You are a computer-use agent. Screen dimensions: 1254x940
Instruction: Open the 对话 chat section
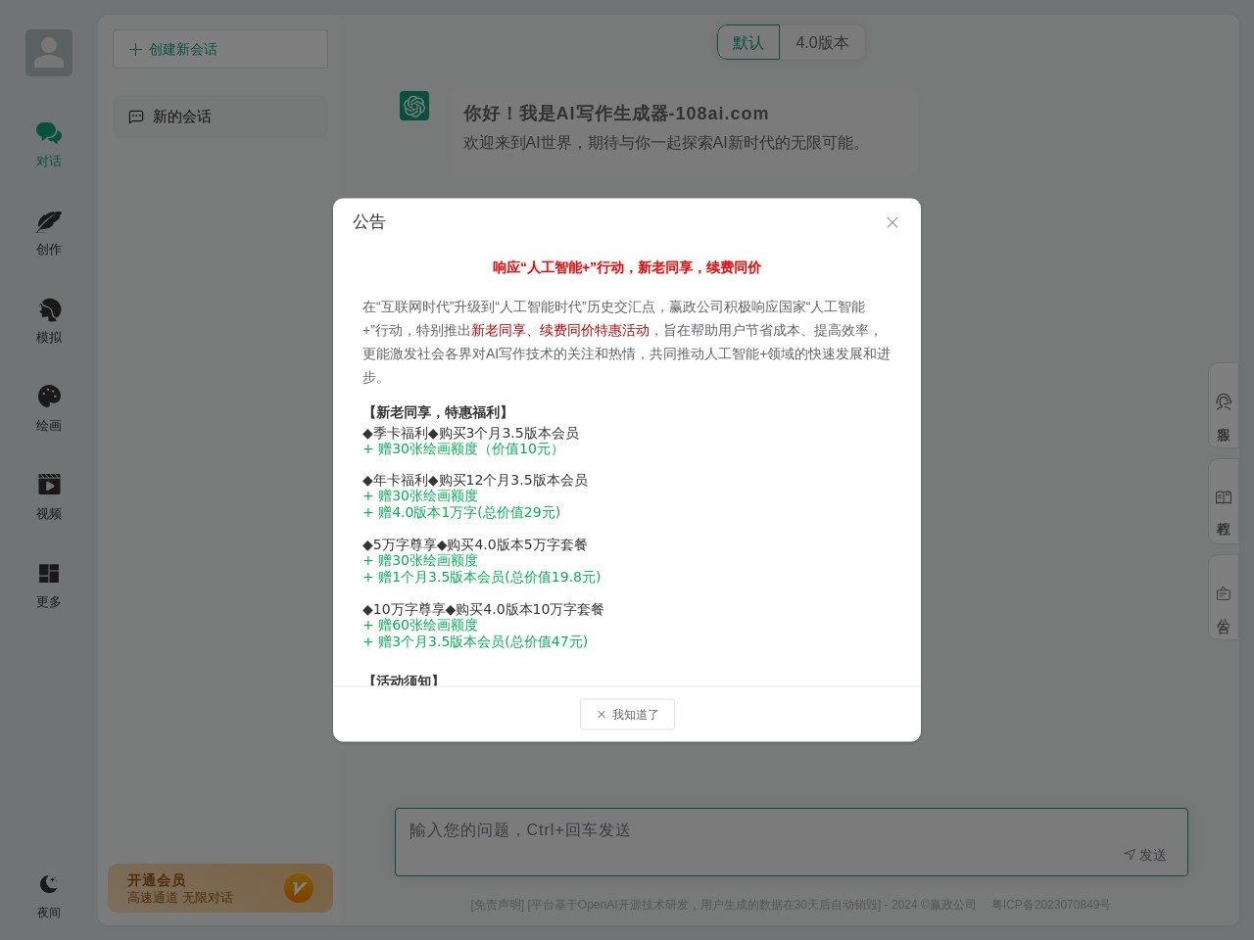49,144
